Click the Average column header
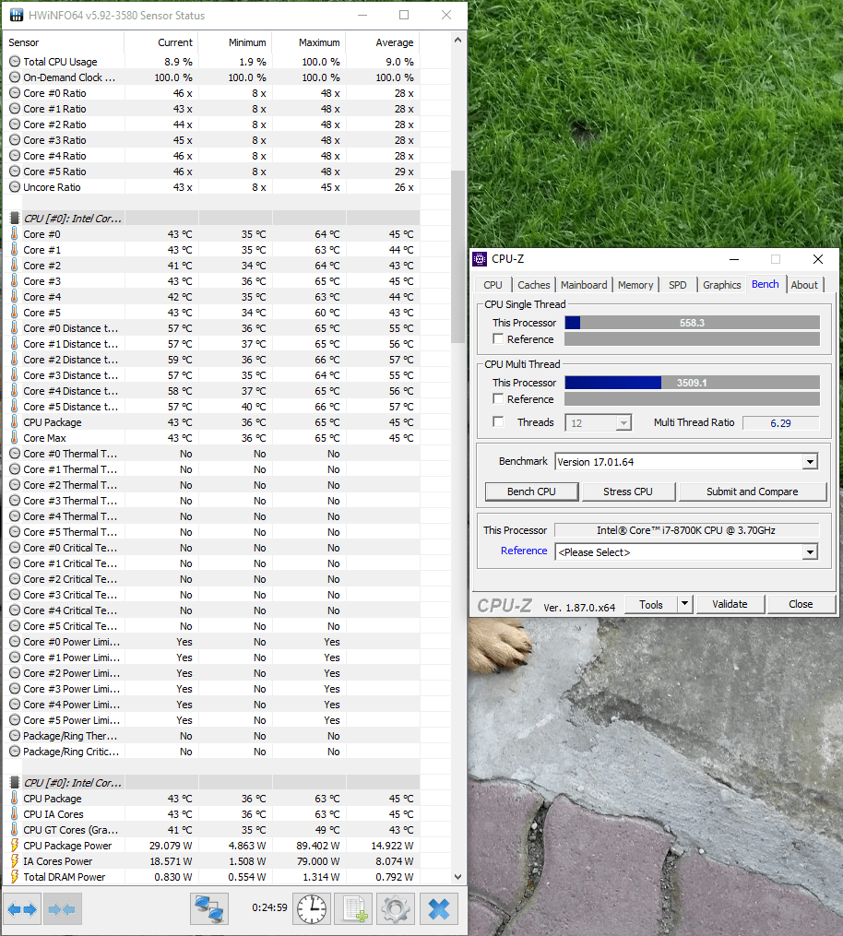 coord(382,42)
